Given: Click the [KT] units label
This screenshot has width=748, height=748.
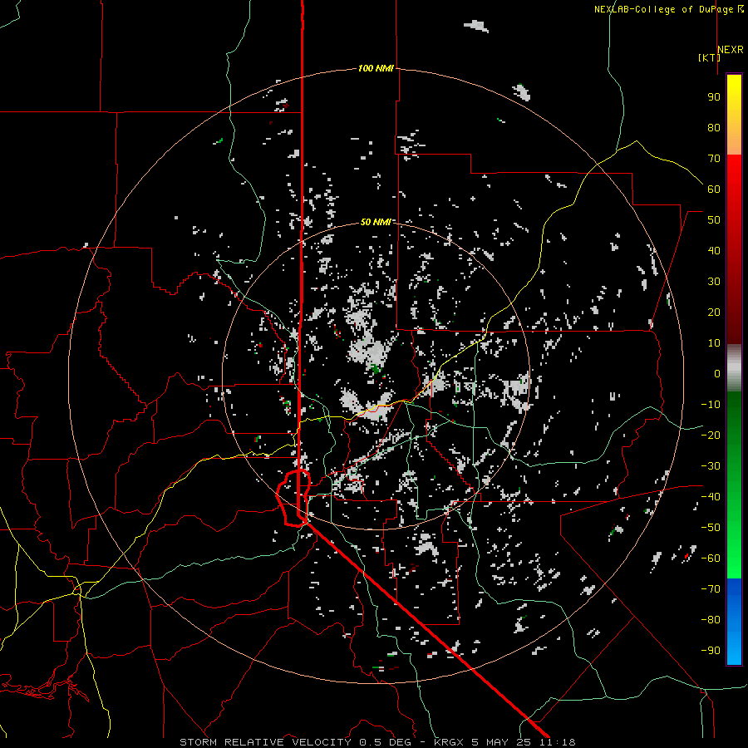Looking at the screenshot, I should (709, 57).
